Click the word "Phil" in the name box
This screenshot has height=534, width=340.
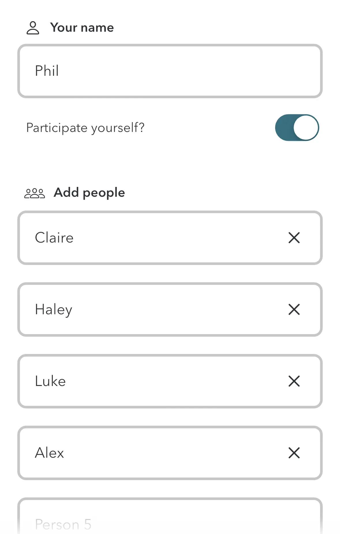47,71
